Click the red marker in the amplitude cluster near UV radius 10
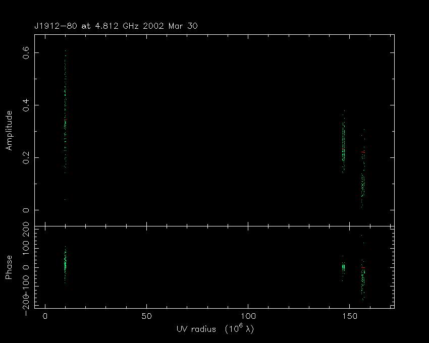The height and width of the screenshot is (343, 429). (x=66, y=120)
